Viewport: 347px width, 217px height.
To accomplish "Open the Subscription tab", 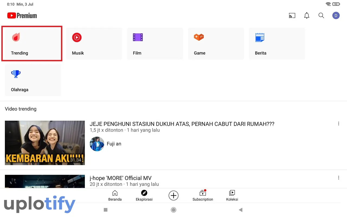I will coord(203,195).
